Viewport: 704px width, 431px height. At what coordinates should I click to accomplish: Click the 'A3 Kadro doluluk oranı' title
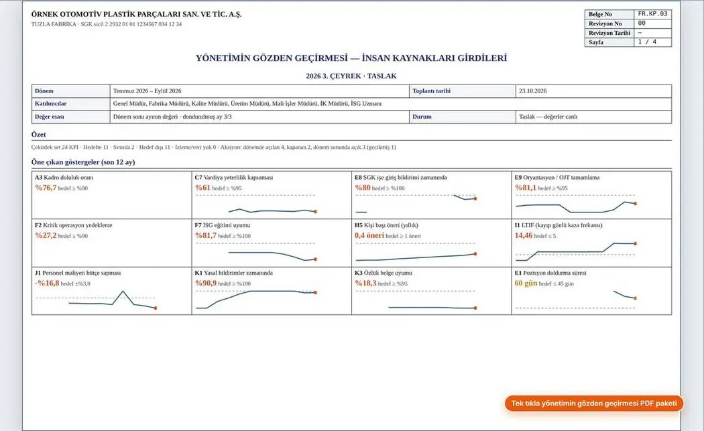(64, 178)
